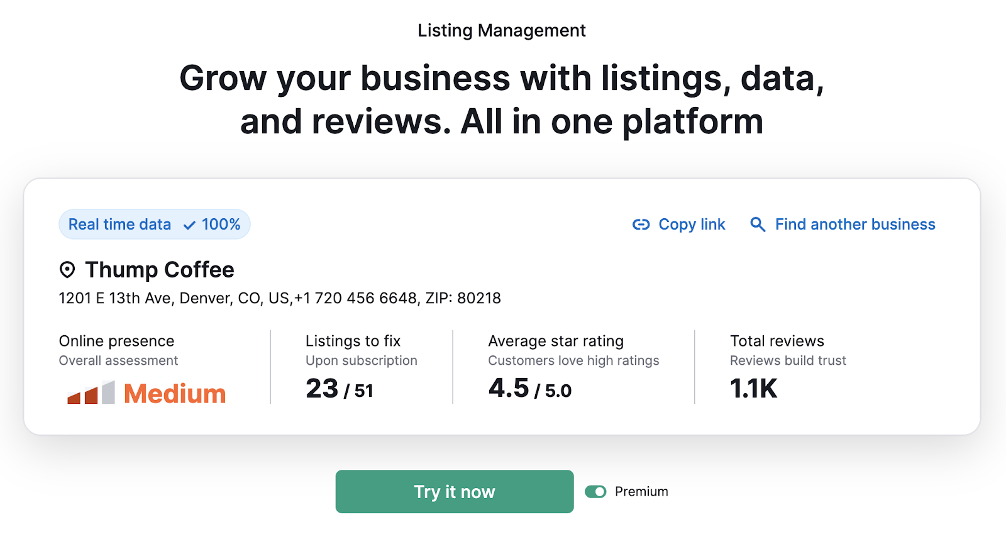Viewport: 1006px width, 534px height.
Task: Open Find another business
Action: (855, 224)
